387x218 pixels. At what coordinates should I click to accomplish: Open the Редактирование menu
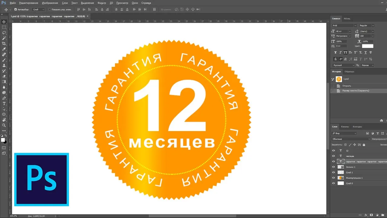29,3
